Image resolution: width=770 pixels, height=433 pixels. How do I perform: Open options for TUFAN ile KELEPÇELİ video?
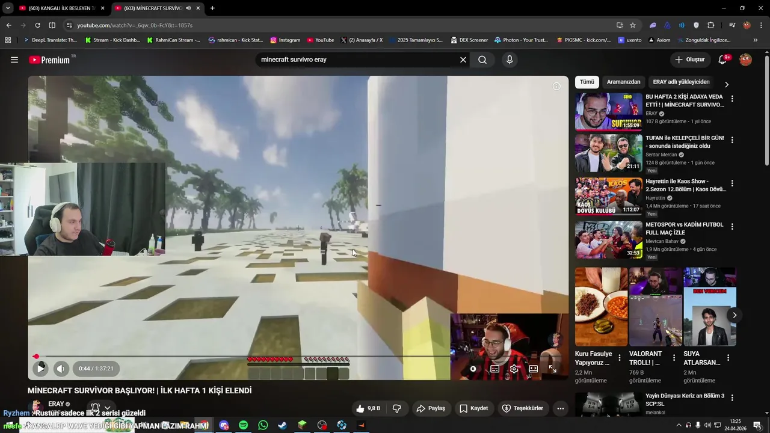[732, 140]
